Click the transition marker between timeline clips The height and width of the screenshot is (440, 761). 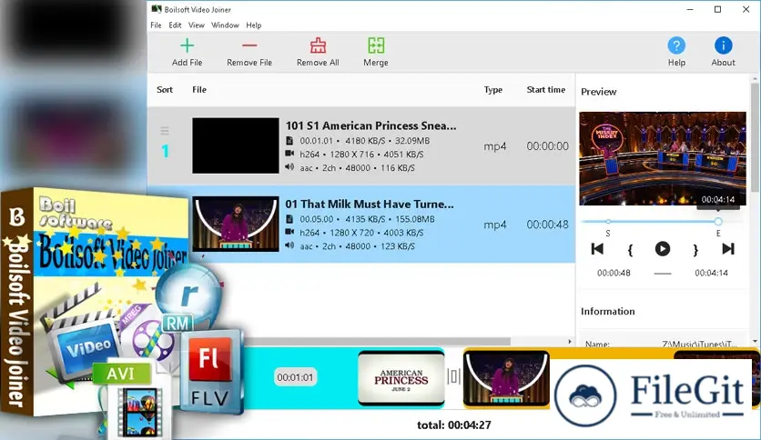coord(454,376)
